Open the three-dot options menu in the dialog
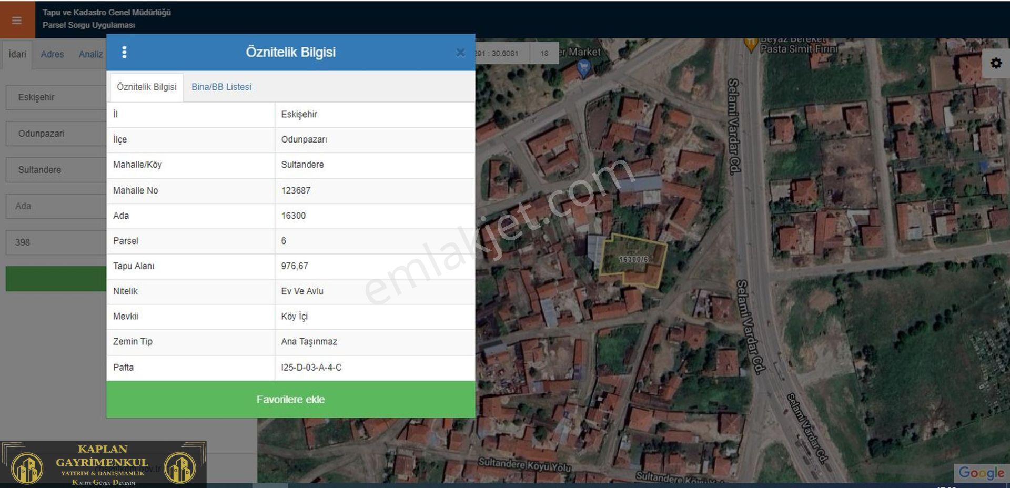The height and width of the screenshot is (488, 1010). (x=124, y=52)
